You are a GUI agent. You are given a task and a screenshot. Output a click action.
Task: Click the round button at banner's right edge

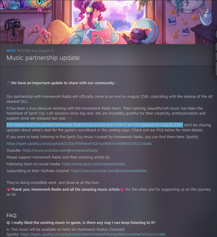tap(216, 35)
